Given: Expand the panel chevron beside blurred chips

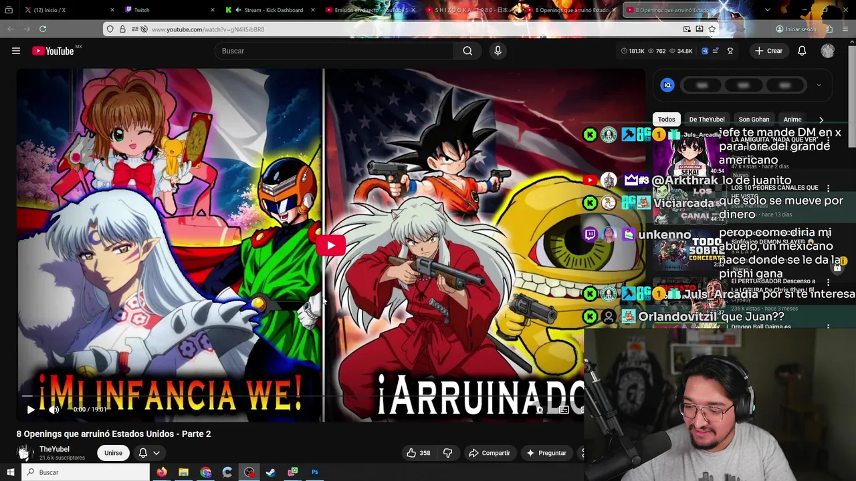Looking at the screenshot, I should [x=819, y=85].
